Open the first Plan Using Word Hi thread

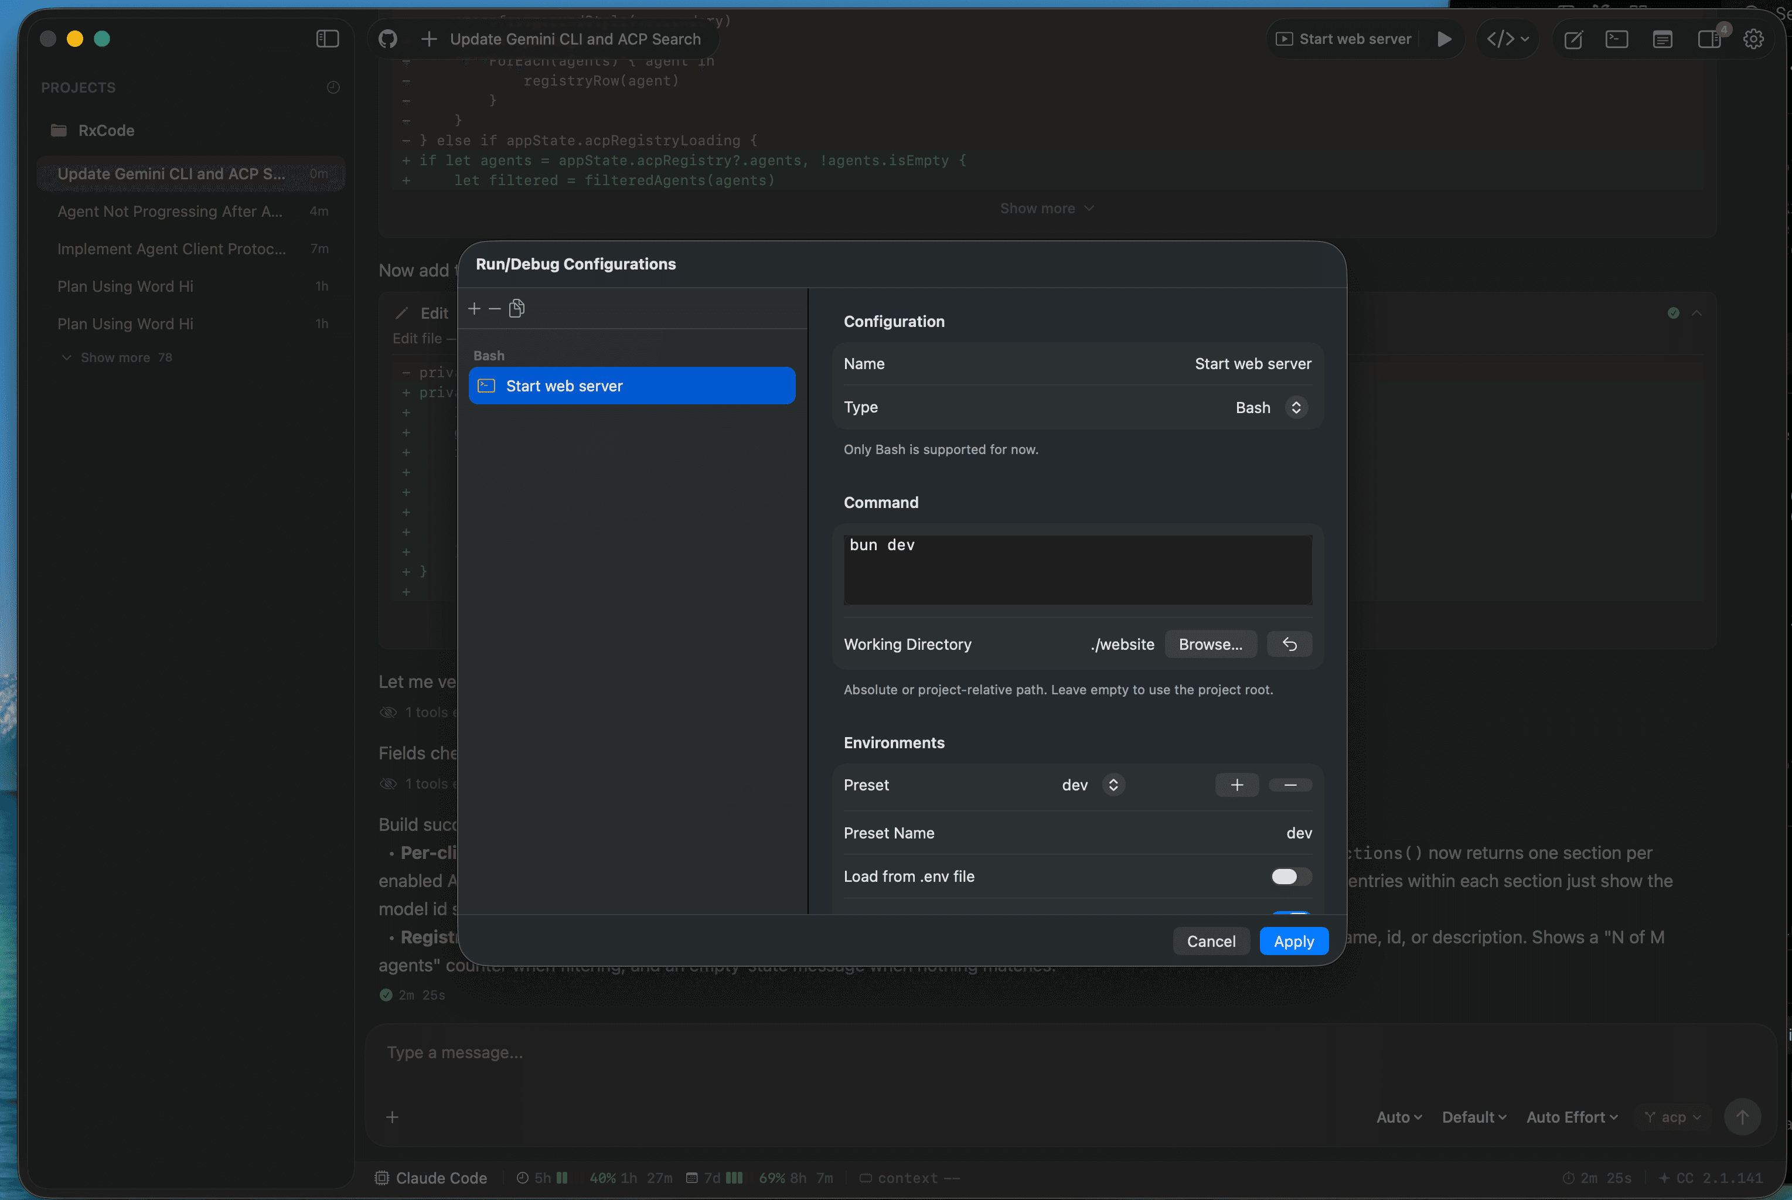coord(190,286)
